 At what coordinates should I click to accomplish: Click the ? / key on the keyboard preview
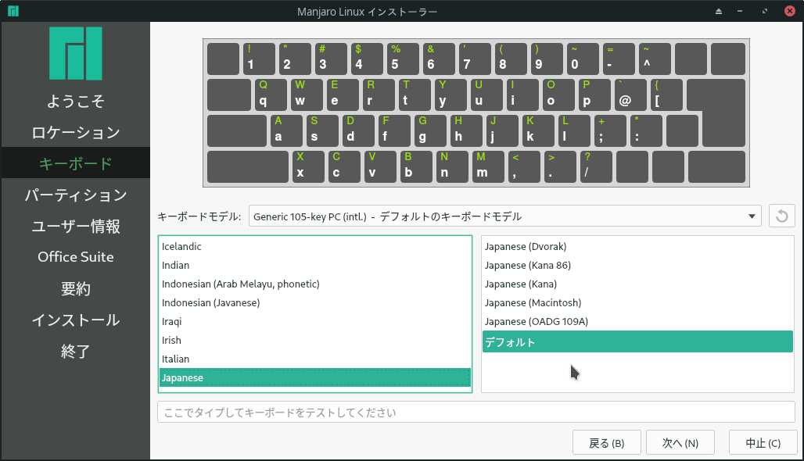[x=596, y=166]
